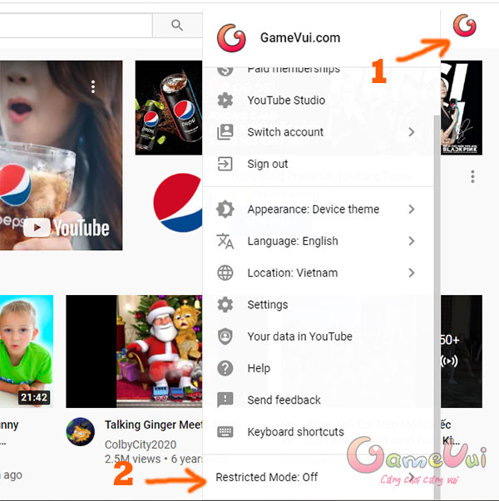The width and height of the screenshot is (499, 501).
Task: Open the boy in green shirt thumbnail
Action: [27, 351]
